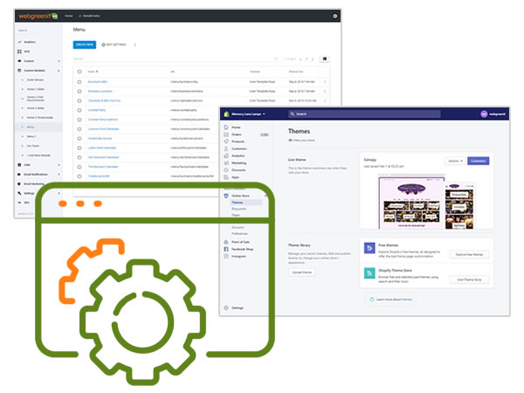
Task: Open Actions dropdown for live theme
Action: pyautogui.click(x=455, y=161)
